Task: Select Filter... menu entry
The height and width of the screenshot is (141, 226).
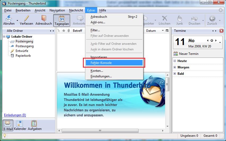Action: point(114,30)
